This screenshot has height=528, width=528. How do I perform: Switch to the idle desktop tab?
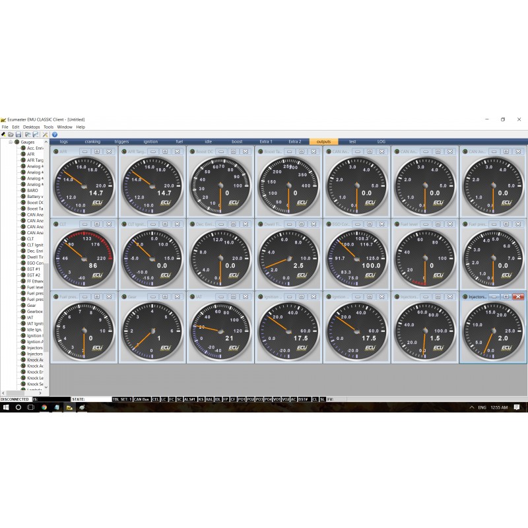click(x=209, y=142)
